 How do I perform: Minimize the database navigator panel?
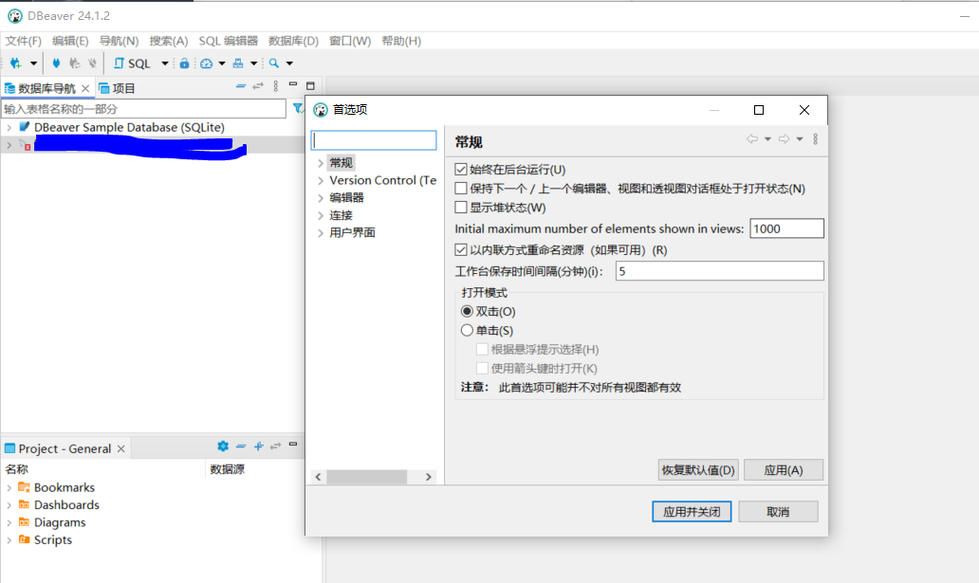[x=293, y=83]
